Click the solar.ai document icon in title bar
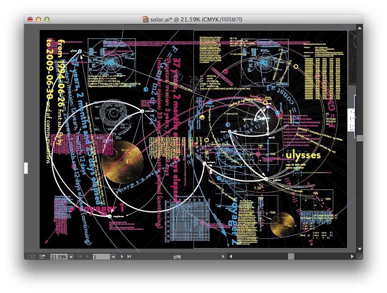The image size is (387, 293). click(145, 19)
